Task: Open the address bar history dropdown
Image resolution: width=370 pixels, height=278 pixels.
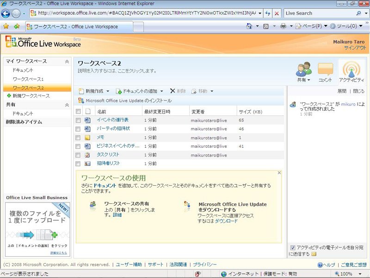Action: (260, 13)
